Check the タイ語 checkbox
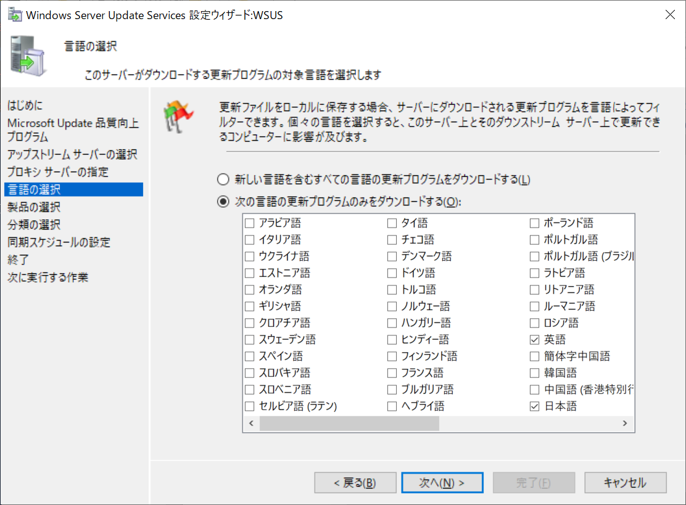The image size is (686, 505). 392,223
